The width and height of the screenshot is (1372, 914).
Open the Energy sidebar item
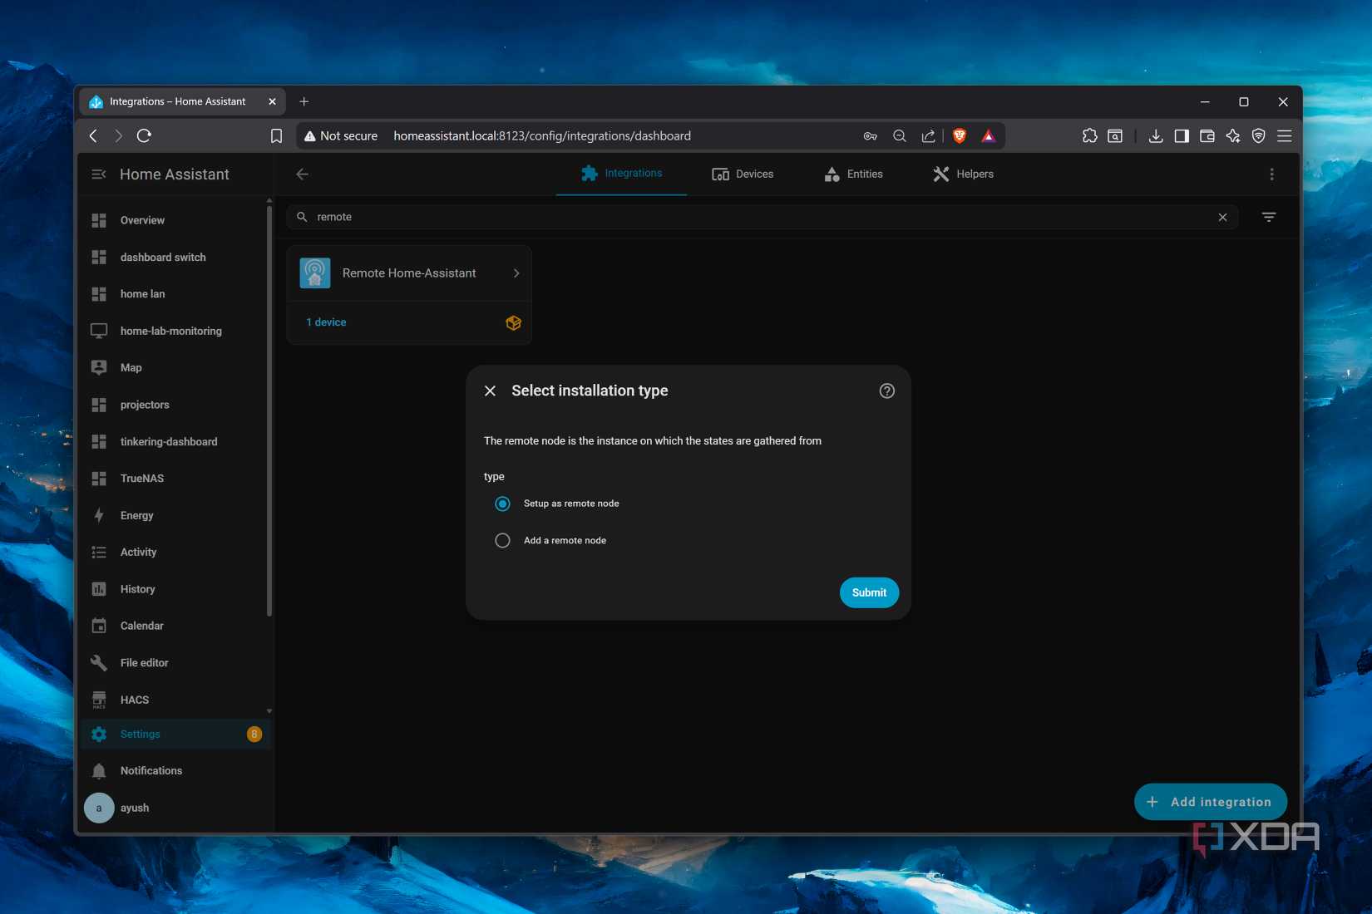point(175,515)
